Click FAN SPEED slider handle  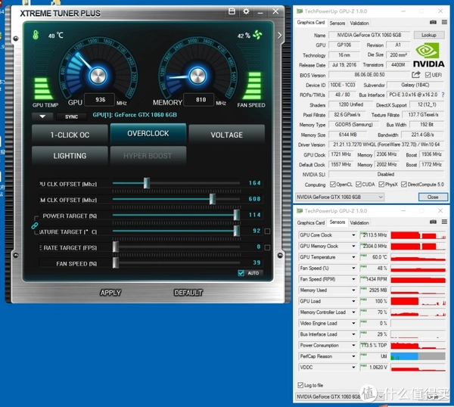116,263
